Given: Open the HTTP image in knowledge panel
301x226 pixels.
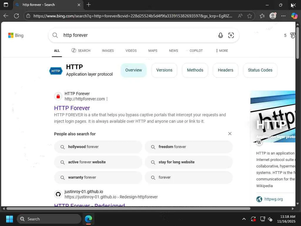Looking at the screenshot, I should (273, 117).
